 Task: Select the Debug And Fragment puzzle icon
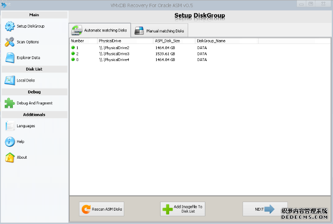coord(10,103)
